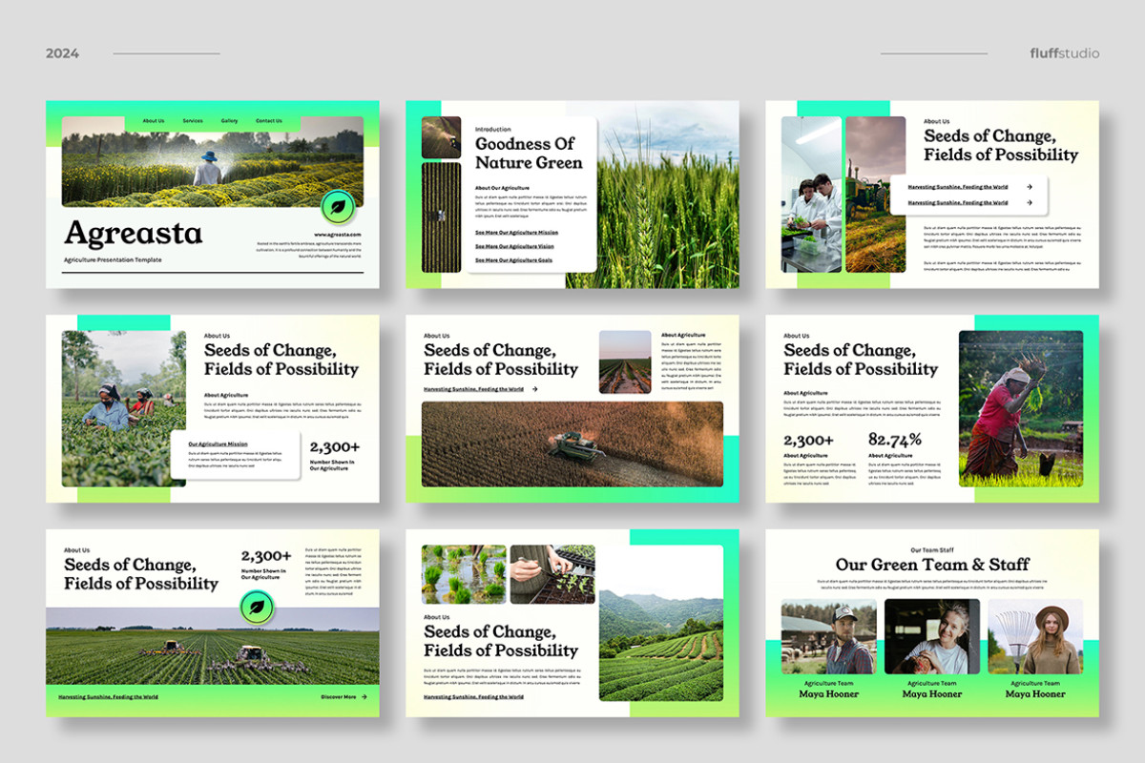The image size is (1145, 763).
Task: Click the arrow next to second Harvesting Sunshine link
Action: coord(1030,202)
